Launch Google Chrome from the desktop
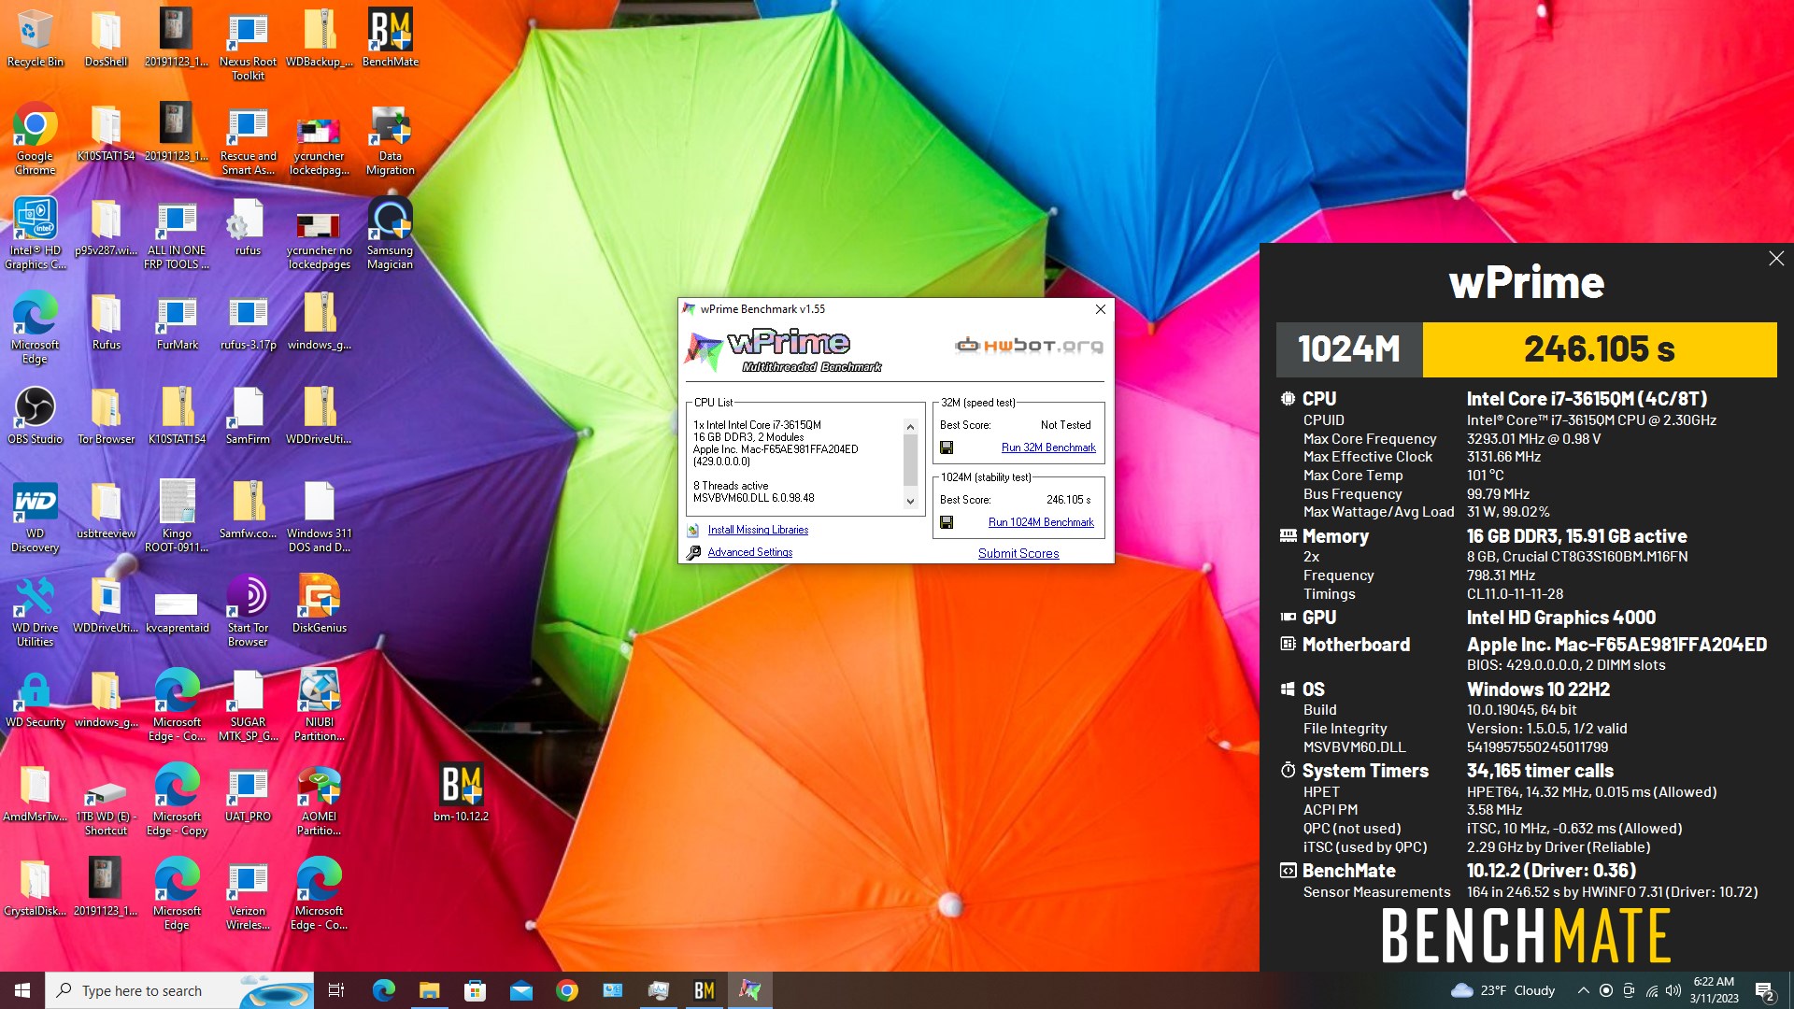 click(x=35, y=138)
